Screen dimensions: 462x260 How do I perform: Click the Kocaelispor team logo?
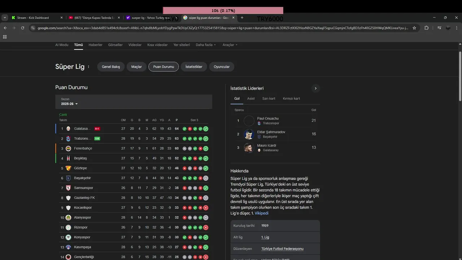pyautogui.click(x=68, y=208)
